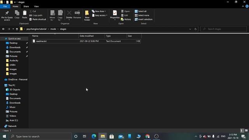Open the File tab

[x=5, y=6]
